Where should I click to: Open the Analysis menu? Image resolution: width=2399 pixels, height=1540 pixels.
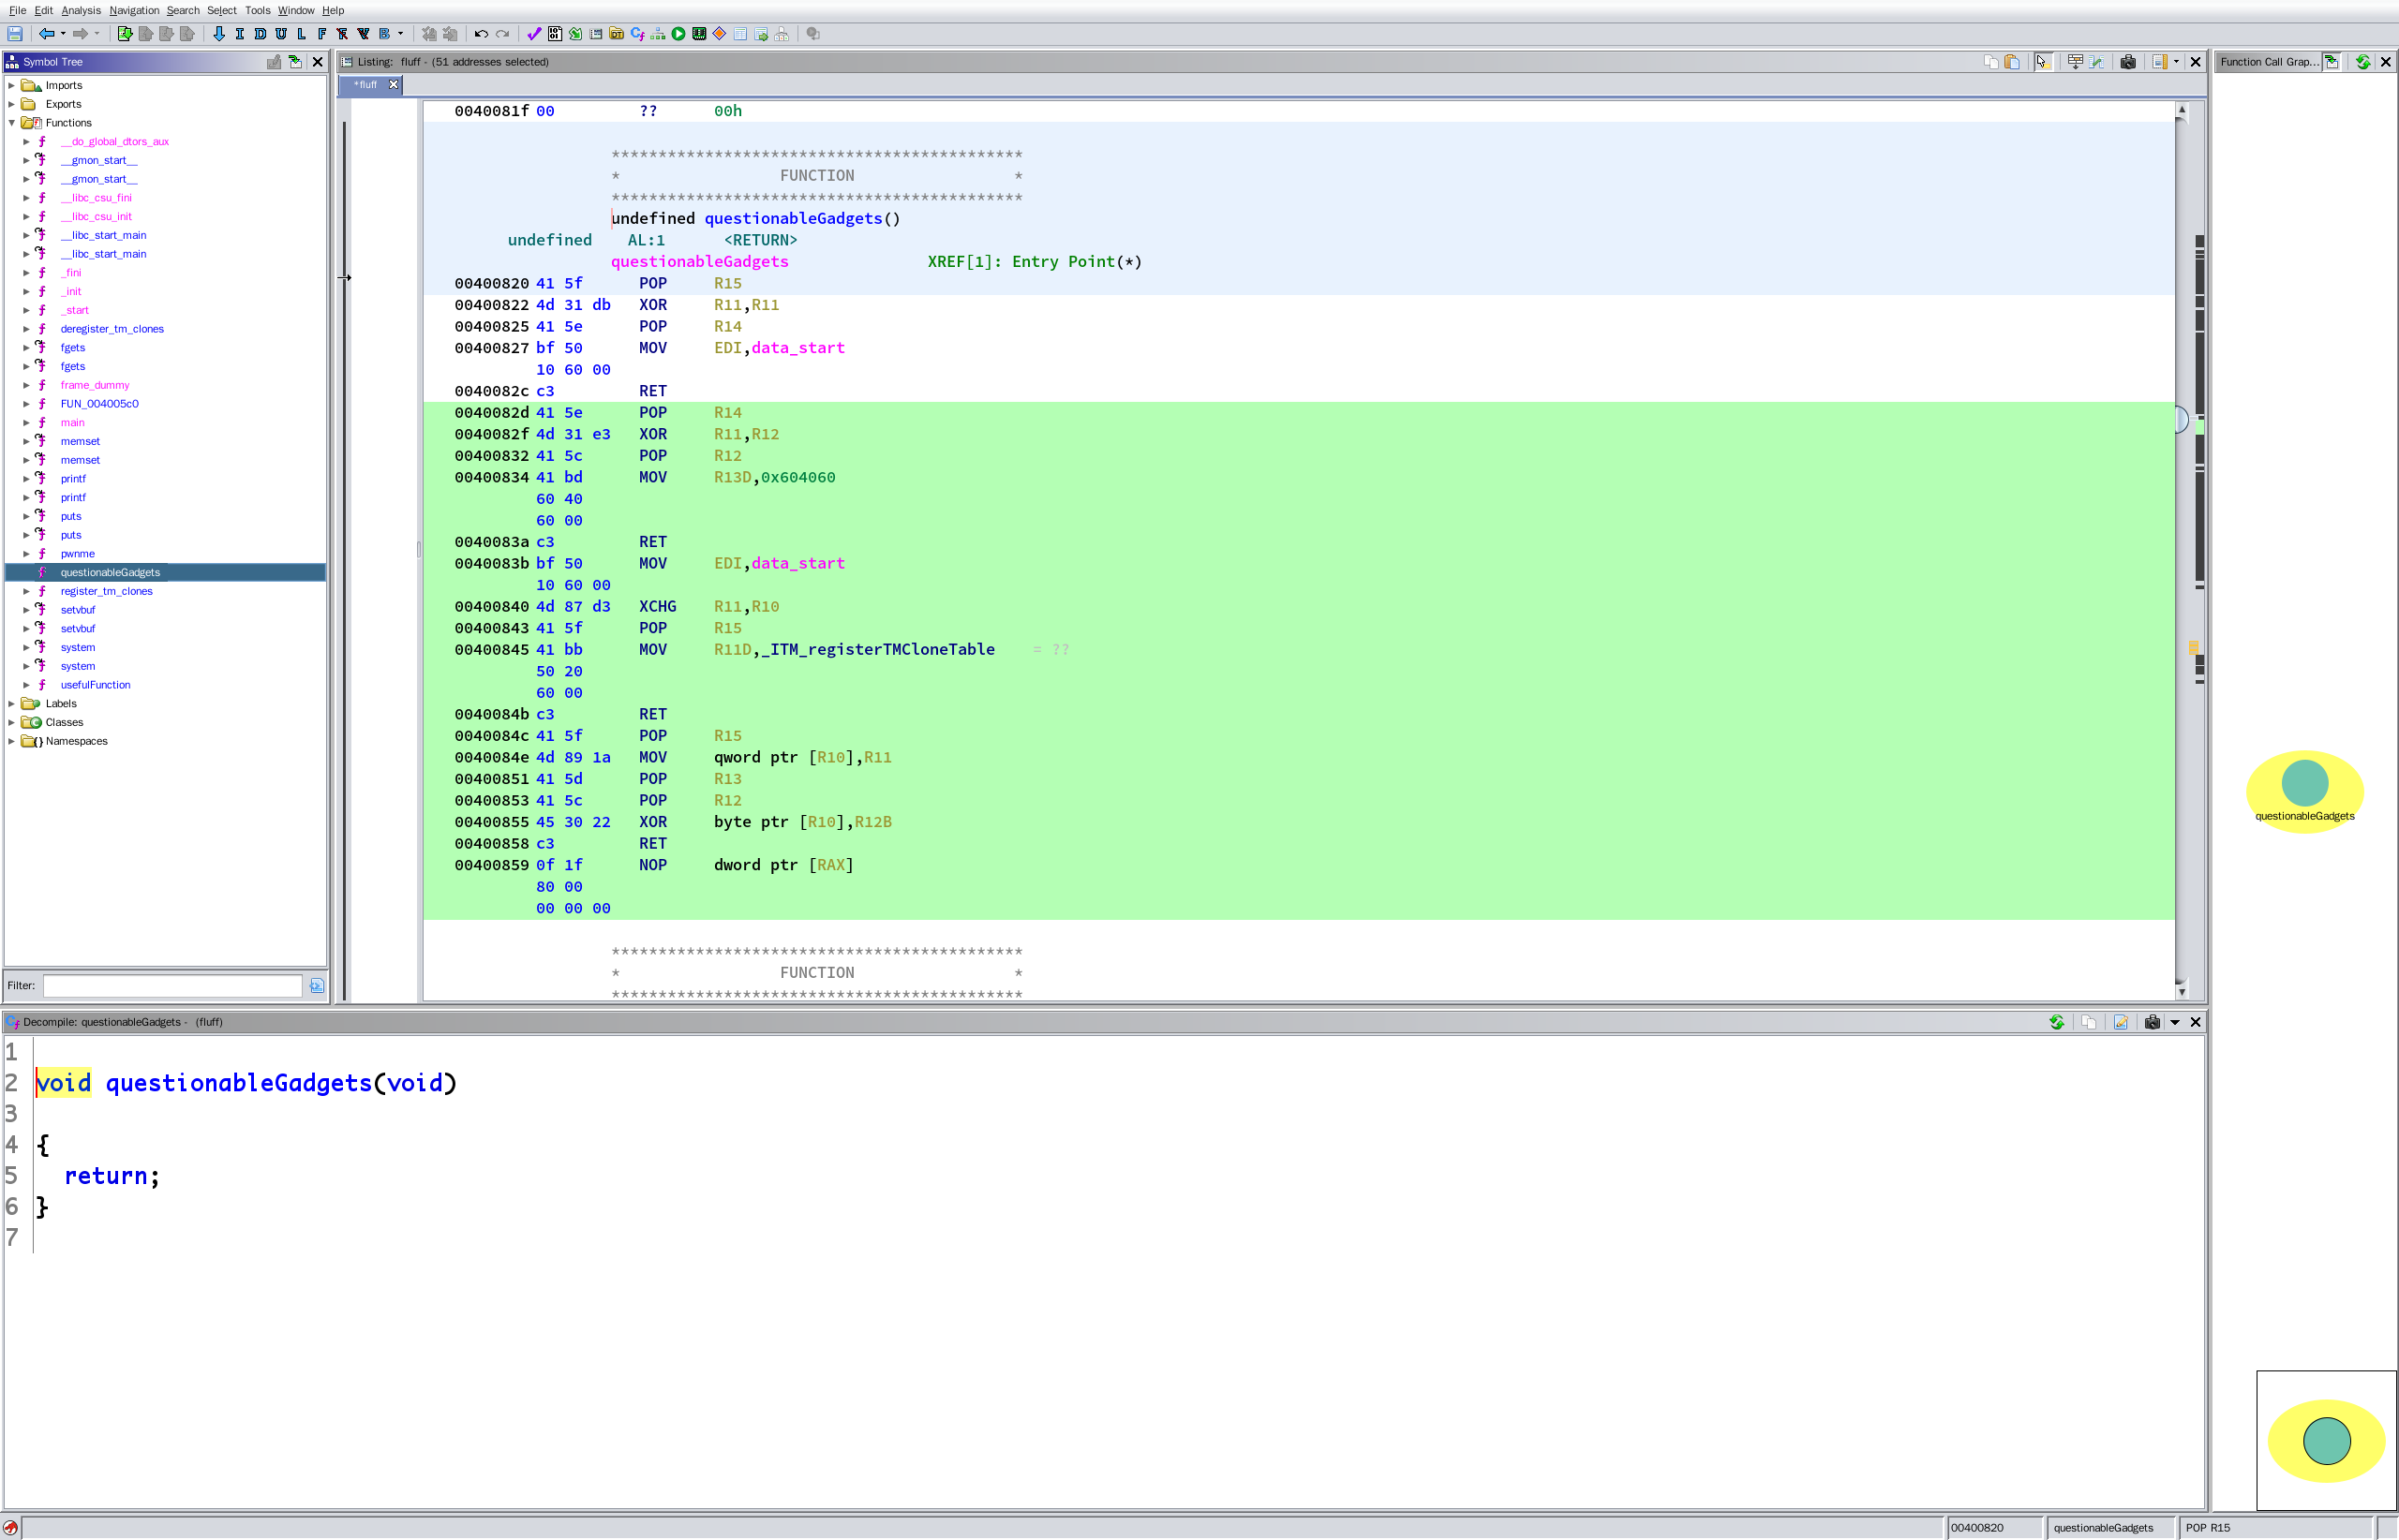click(81, 11)
